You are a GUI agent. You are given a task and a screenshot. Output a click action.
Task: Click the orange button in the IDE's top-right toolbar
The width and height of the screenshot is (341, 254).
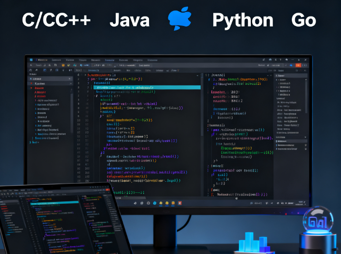[298, 65]
